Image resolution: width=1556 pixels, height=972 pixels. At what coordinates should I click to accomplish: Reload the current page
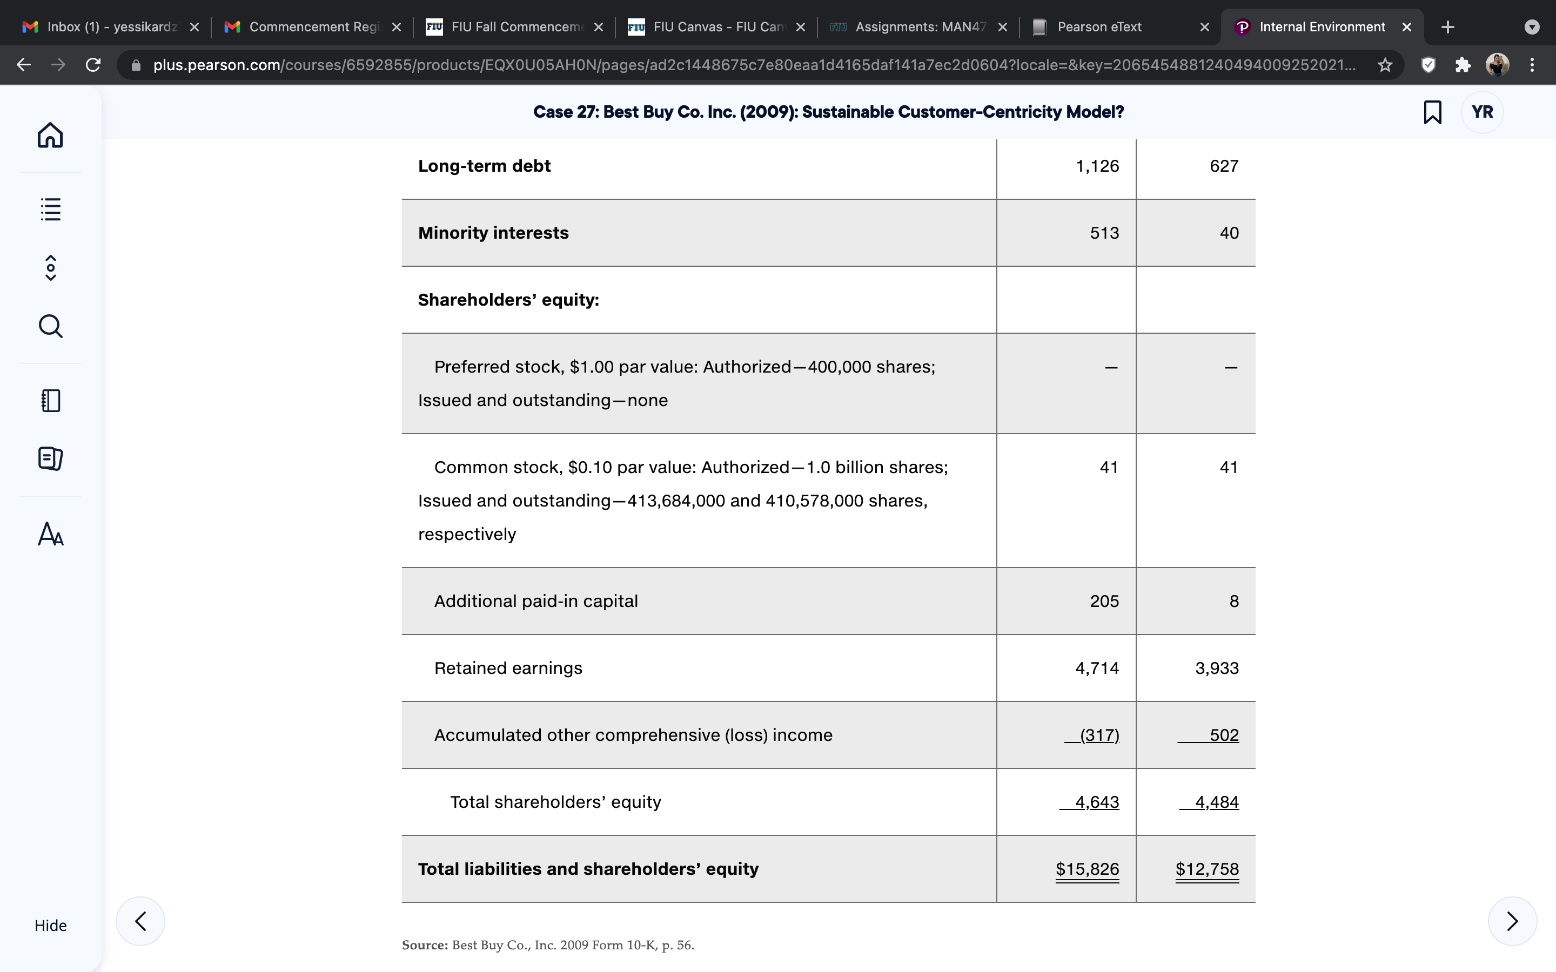click(x=93, y=65)
